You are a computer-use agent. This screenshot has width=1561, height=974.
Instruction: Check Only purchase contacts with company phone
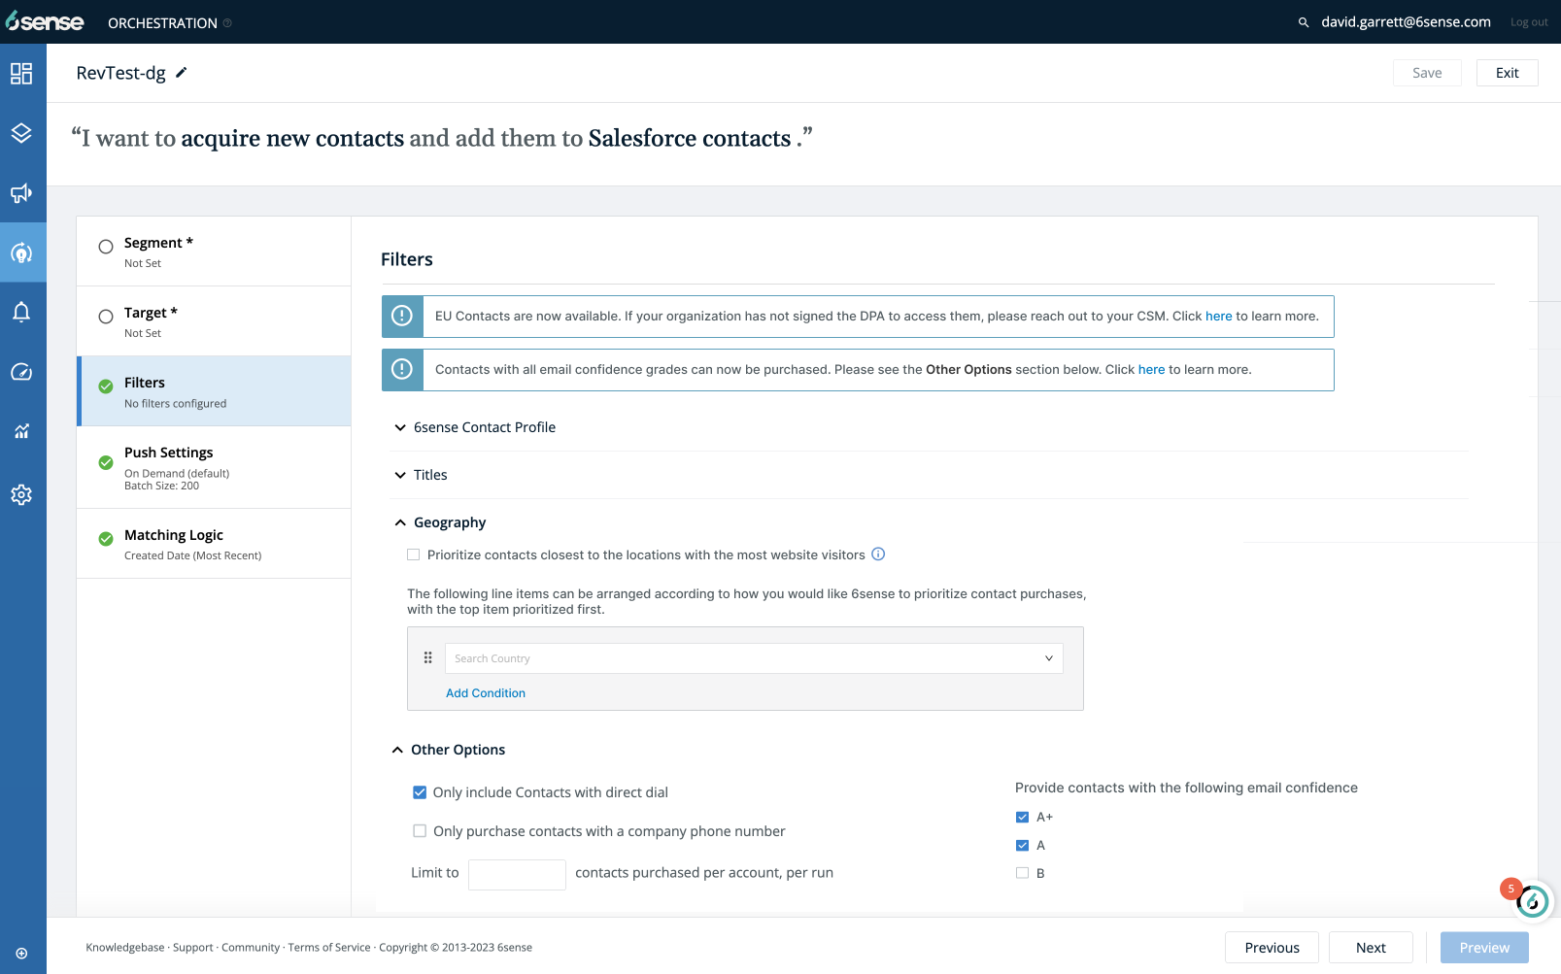420,831
